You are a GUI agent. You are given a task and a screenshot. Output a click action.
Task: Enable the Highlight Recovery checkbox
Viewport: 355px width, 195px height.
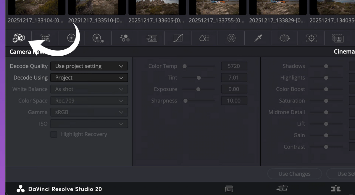tap(54, 134)
